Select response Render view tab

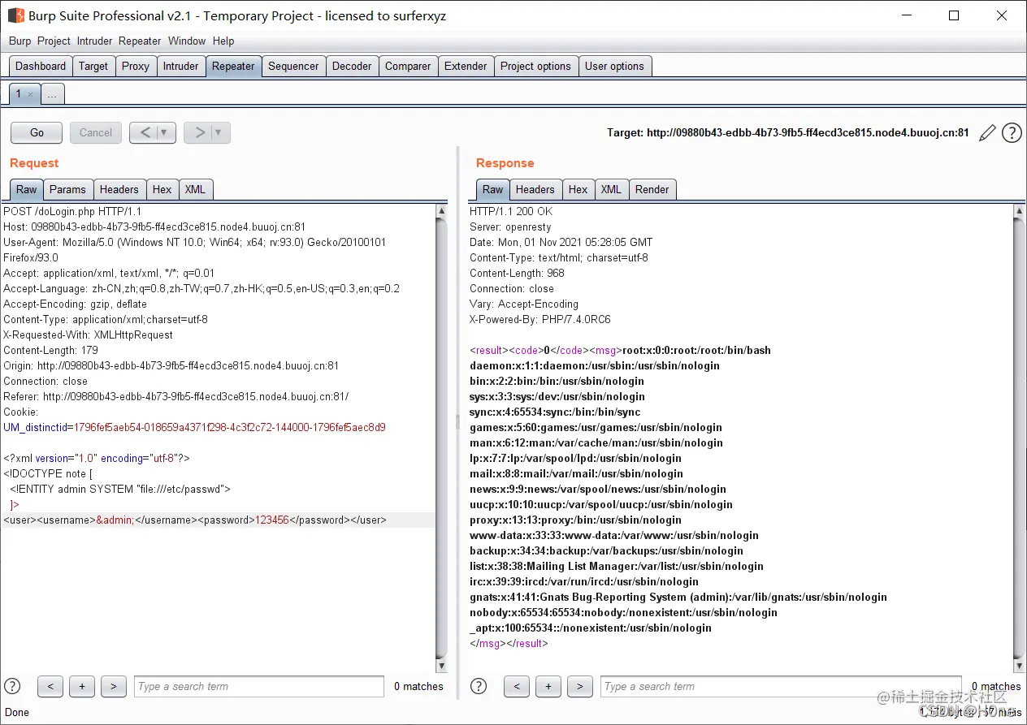(652, 189)
